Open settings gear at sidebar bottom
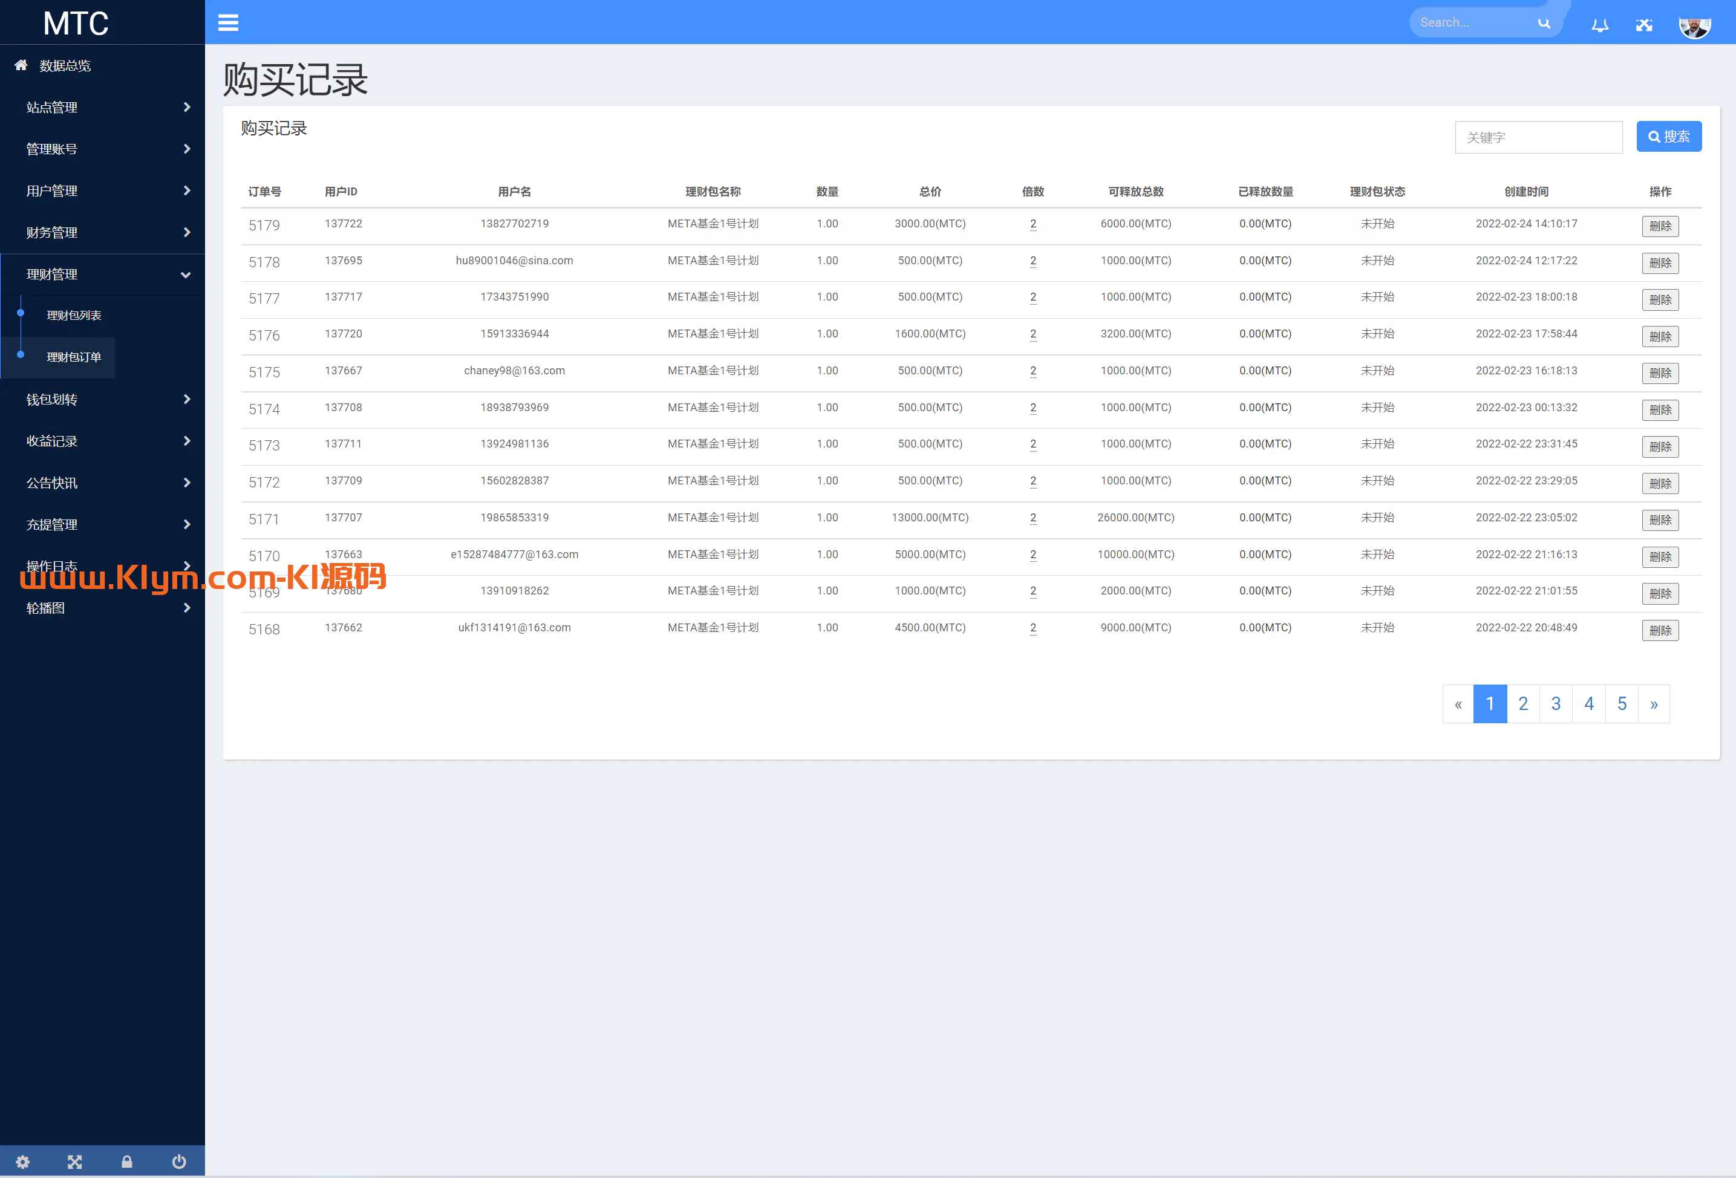 (x=23, y=1162)
